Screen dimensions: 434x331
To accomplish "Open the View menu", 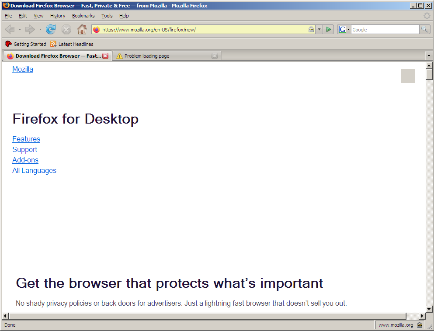I will pyautogui.click(x=38, y=16).
